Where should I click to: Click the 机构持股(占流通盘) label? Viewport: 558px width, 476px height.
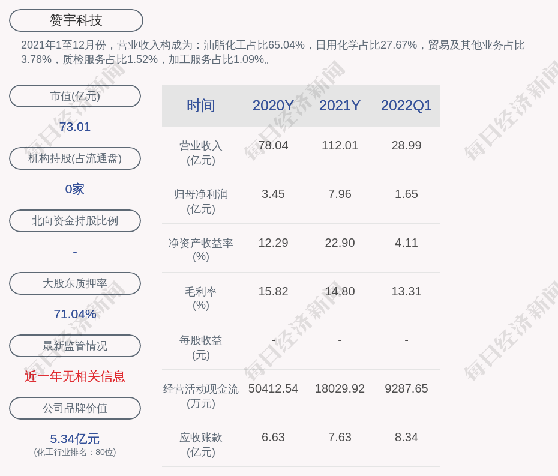(x=75, y=158)
